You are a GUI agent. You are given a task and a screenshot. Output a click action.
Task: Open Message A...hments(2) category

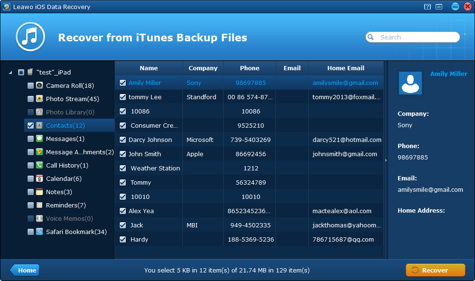[x=80, y=152]
